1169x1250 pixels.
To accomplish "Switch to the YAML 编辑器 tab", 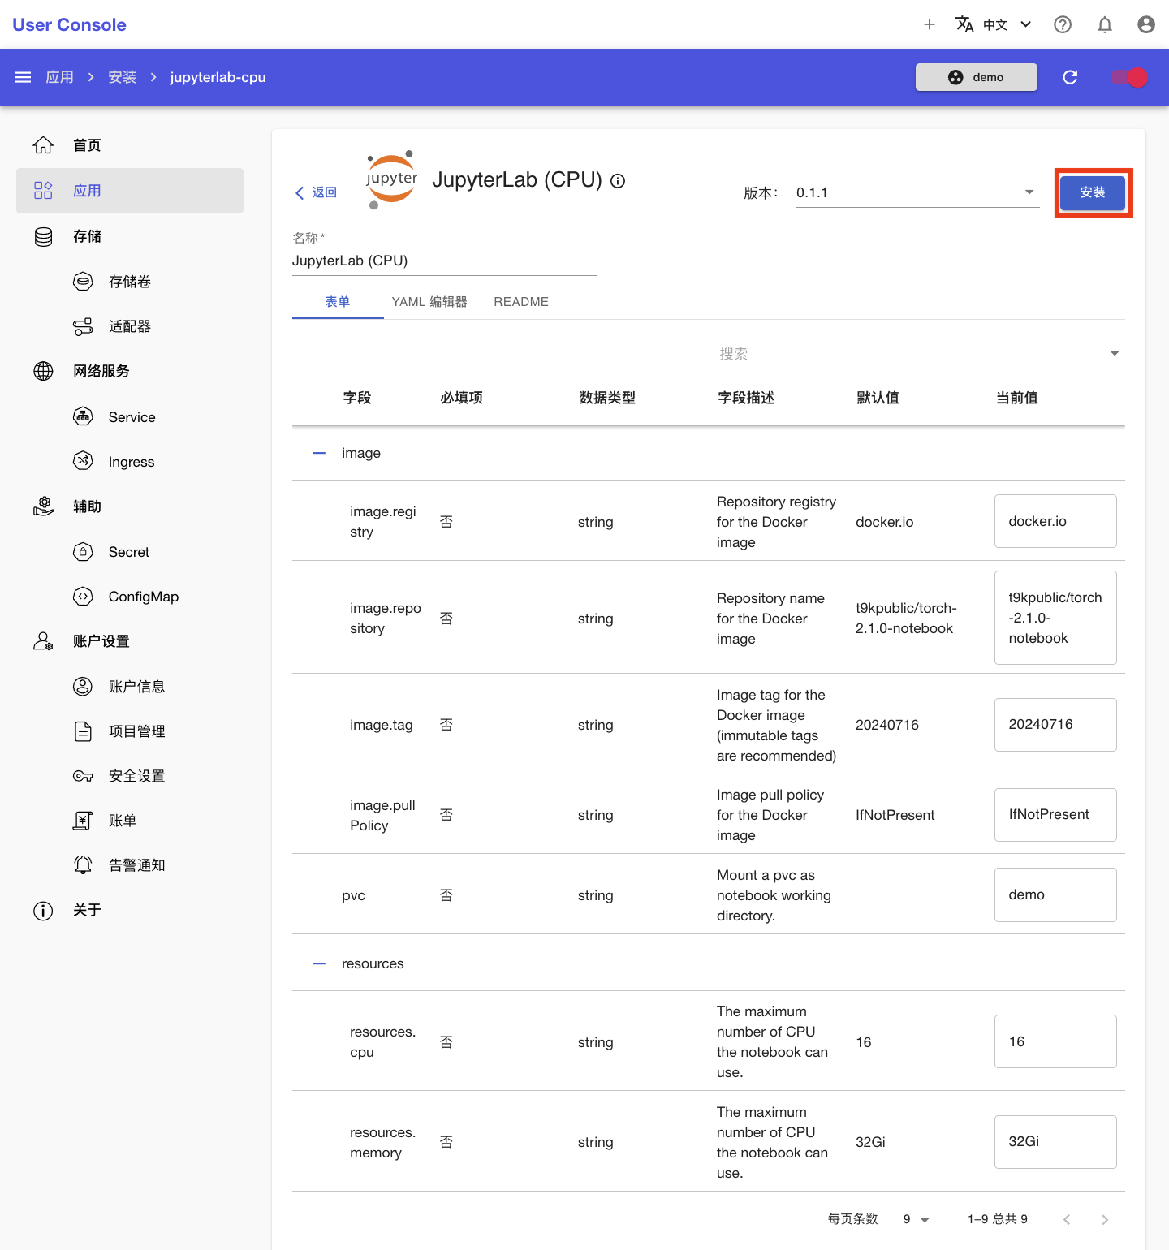I will tap(429, 302).
